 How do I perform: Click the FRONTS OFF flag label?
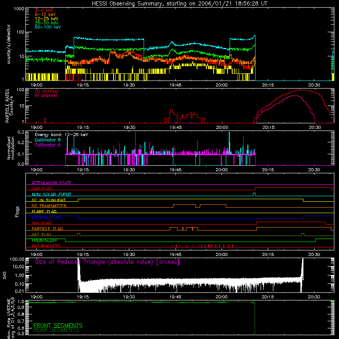pyautogui.click(x=44, y=240)
